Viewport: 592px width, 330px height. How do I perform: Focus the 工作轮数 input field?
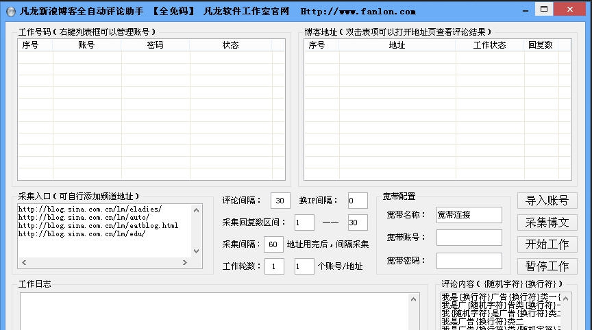pyautogui.click(x=274, y=266)
